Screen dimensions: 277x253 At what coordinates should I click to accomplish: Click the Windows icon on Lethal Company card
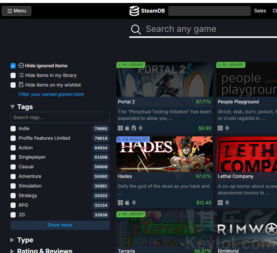[x=220, y=203]
